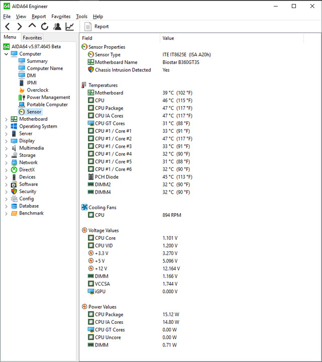Click the Server tower icon in the tree

(x=14, y=133)
